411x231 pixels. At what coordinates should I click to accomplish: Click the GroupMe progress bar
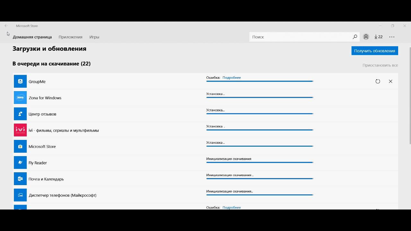pyautogui.click(x=260, y=81)
